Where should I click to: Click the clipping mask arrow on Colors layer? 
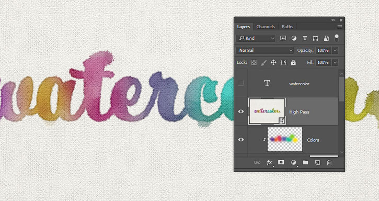point(264,139)
